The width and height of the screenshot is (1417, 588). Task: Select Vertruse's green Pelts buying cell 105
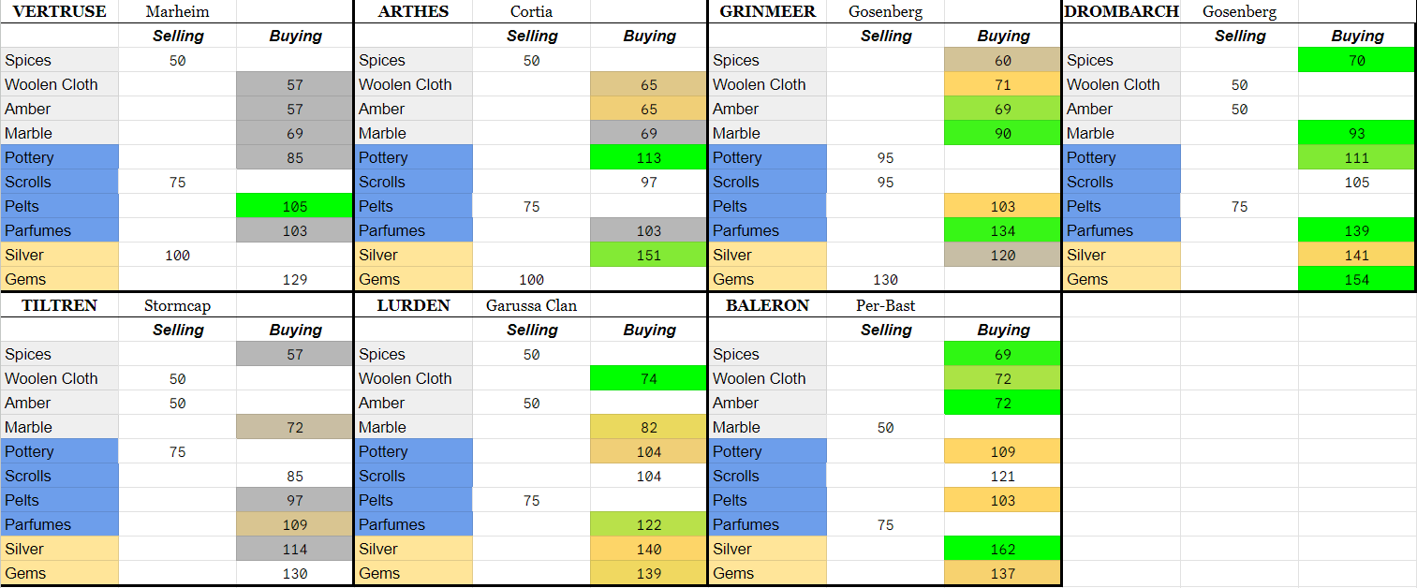click(x=295, y=206)
